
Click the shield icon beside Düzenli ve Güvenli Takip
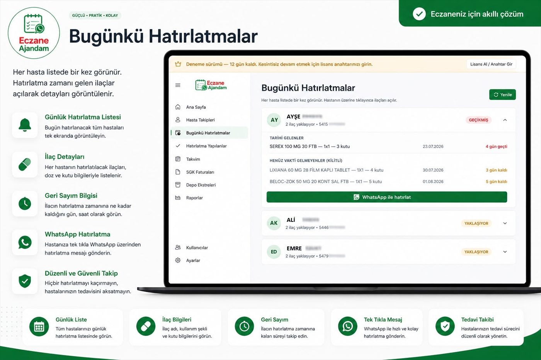coord(25,281)
